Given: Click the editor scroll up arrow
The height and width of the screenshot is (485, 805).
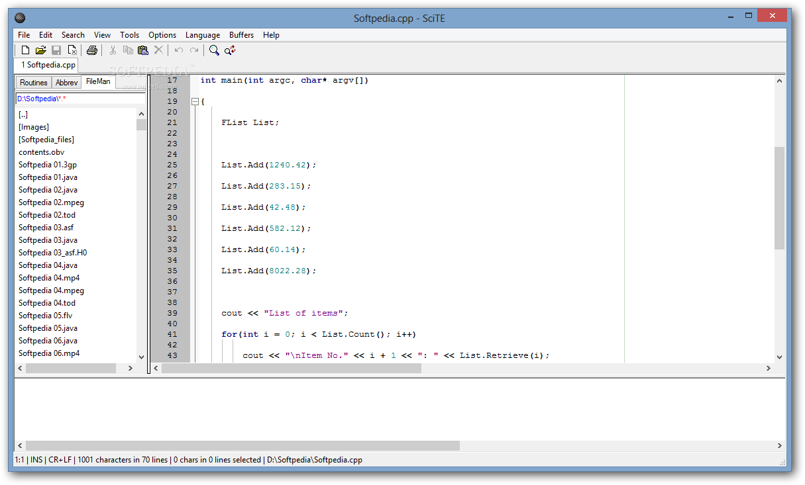Looking at the screenshot, I should coord(779,81).
